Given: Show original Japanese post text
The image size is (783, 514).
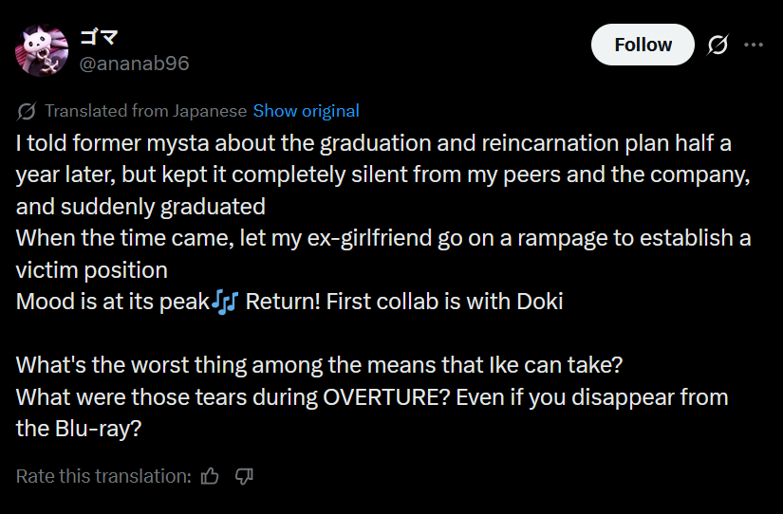Looking at the screenshot, I should [306, 111].
